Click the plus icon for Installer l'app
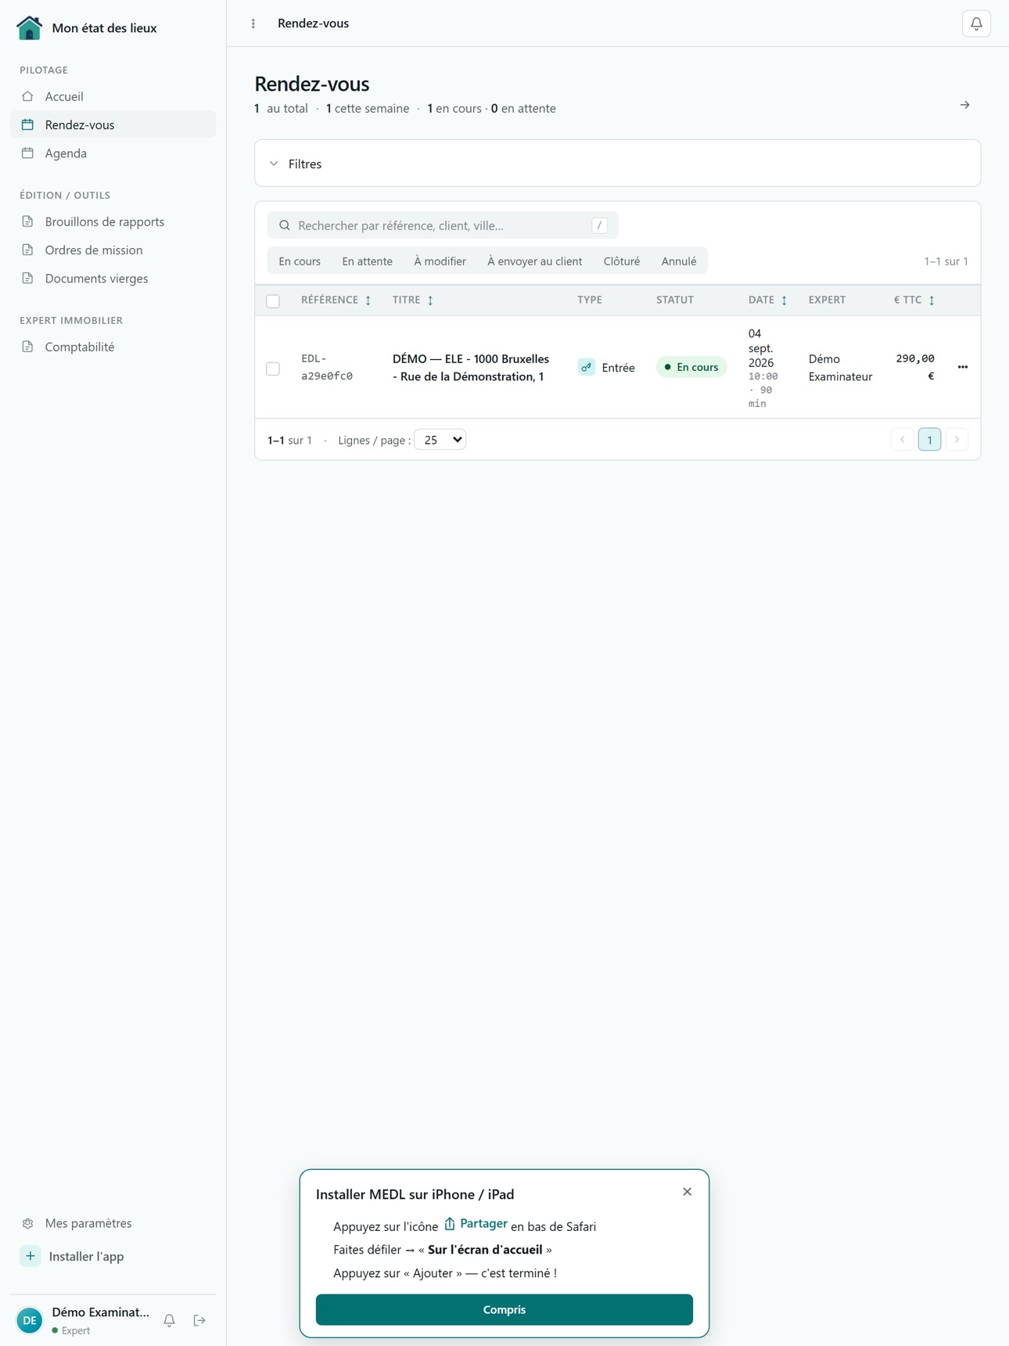 pyautogui.click(x=31, y=1256)
